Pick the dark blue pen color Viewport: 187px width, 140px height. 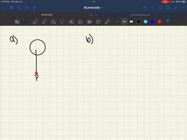(152, 22)
